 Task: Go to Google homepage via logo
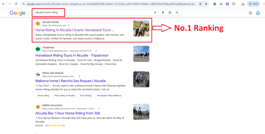tap(18, 13)
